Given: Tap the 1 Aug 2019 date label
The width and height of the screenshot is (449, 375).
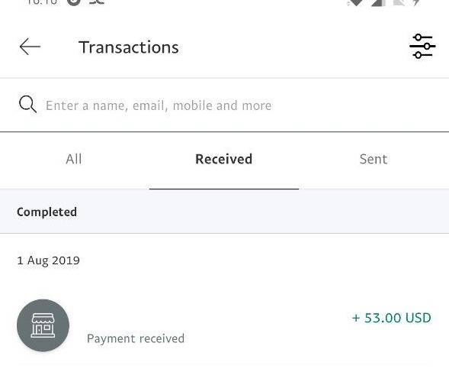Looking at the screenshot, I should tap(48, 260).
